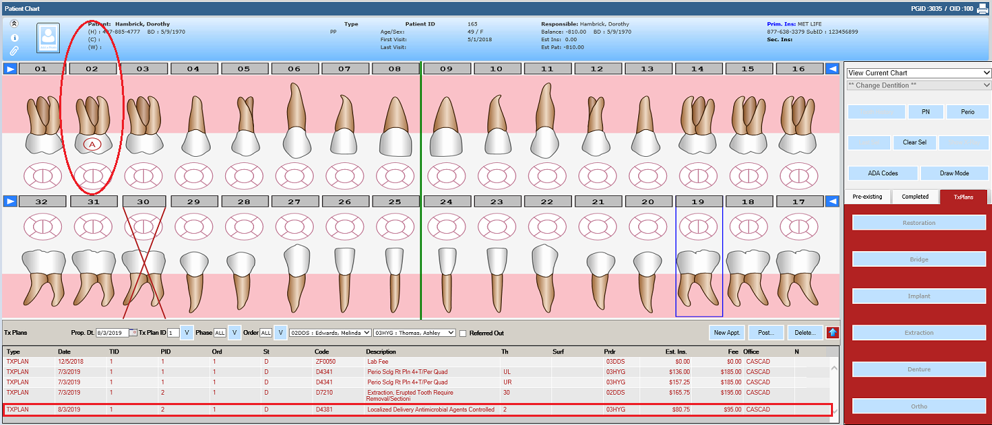Open patient info via the 'i' icon
The height and width of the screenshot is (425, 992).
(14, 38)
